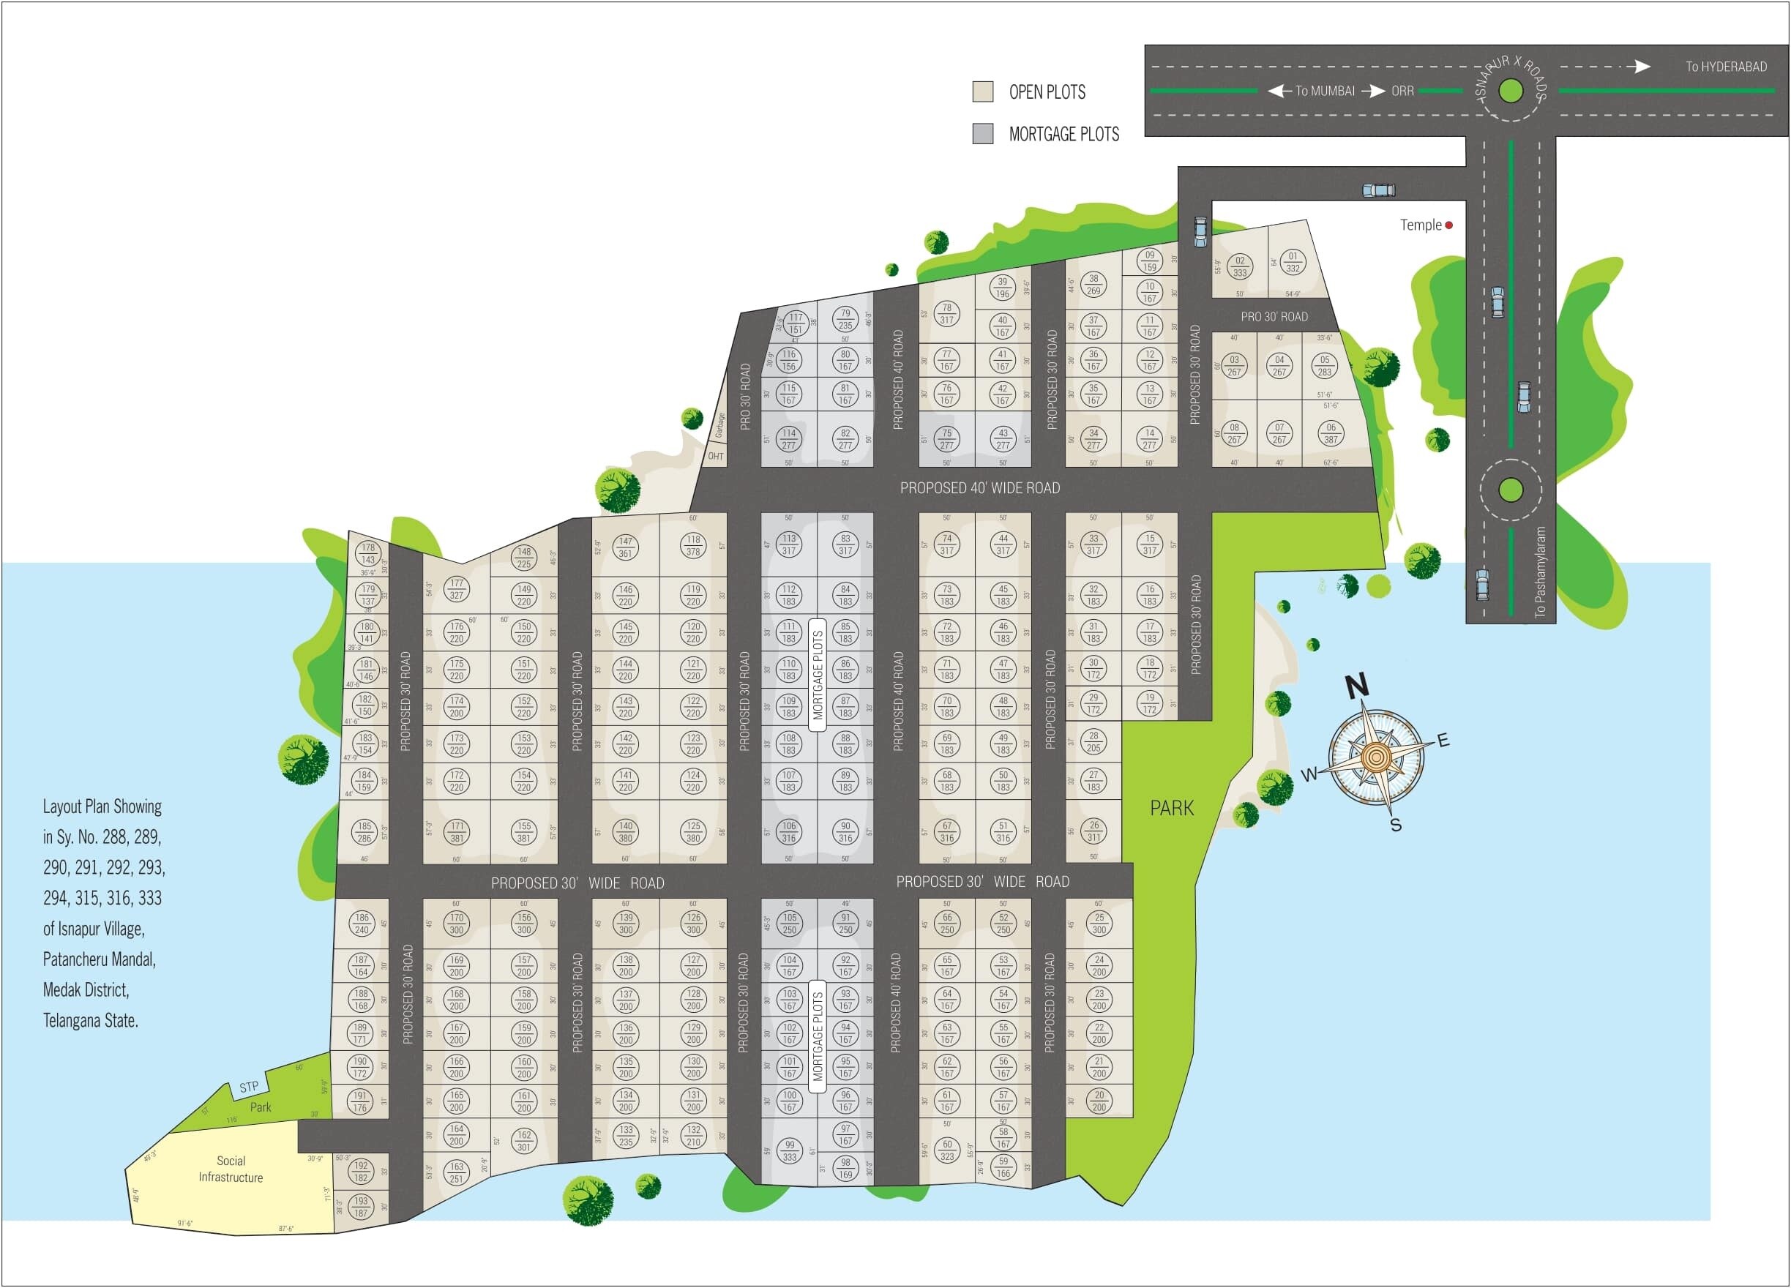
Task: Select the MORTGAGE PLOTS legend label
Action: (1063, 134)
